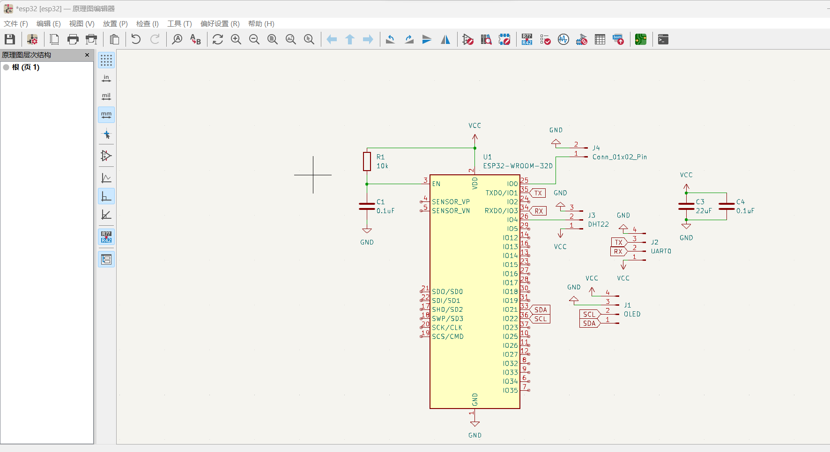The width and height of the screenshot is (830, 452).
Task: Open the 放置 (P) menu
Action: [x=115, y=23]
